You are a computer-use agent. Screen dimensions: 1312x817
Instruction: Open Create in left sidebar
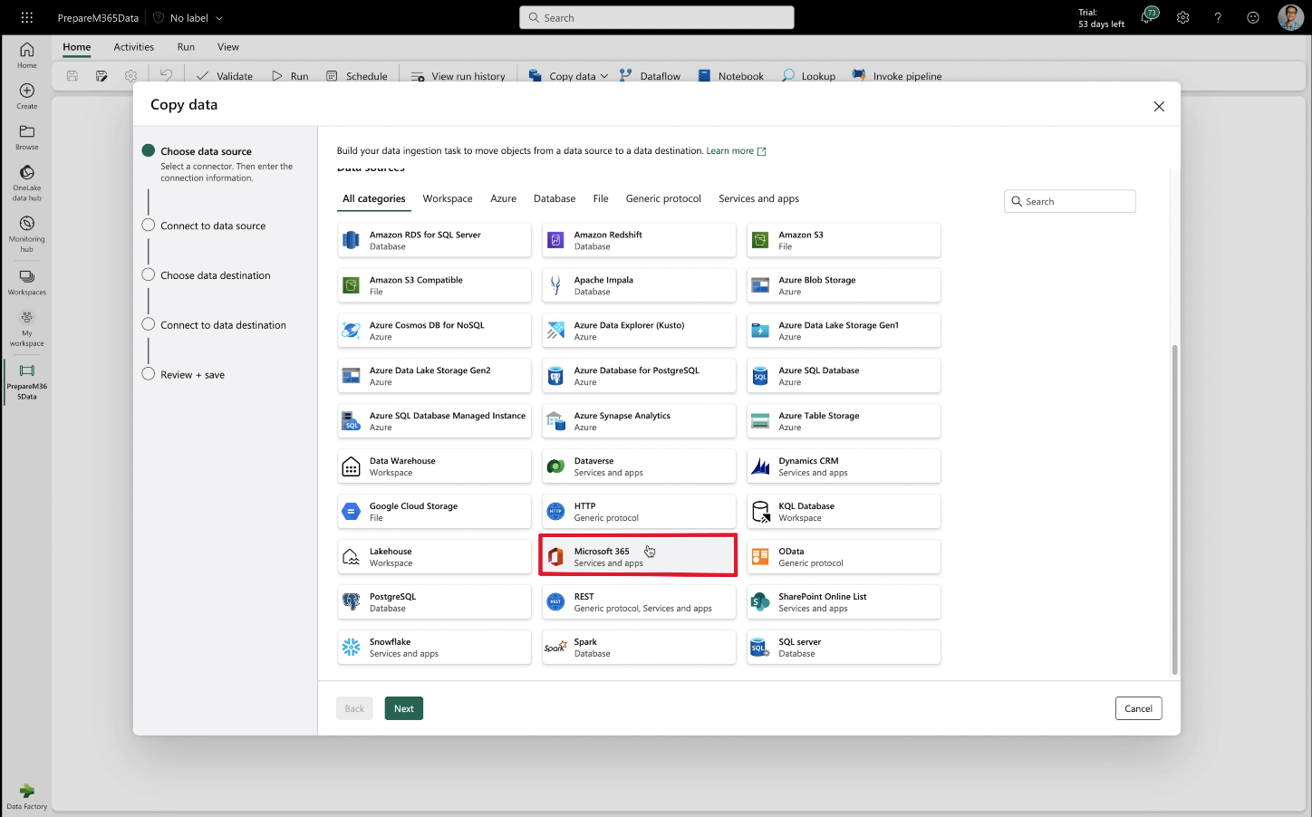coord(27,96)
